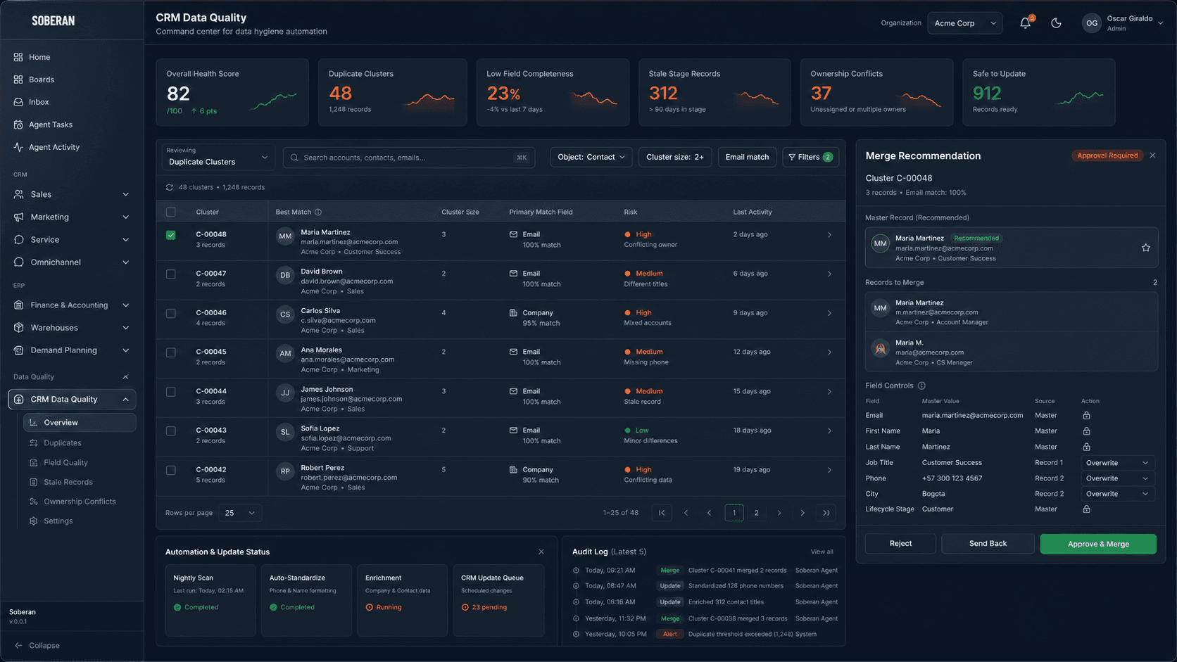Open row arrow for cluster C-00047

pyautogui.click(x=829, y=274)
